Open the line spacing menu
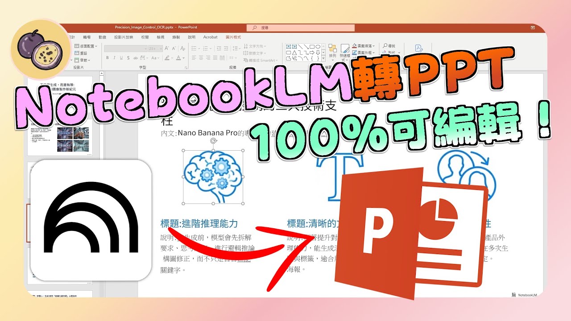Image resolution: width=571 pixels, height=321 pixels. 236,49
